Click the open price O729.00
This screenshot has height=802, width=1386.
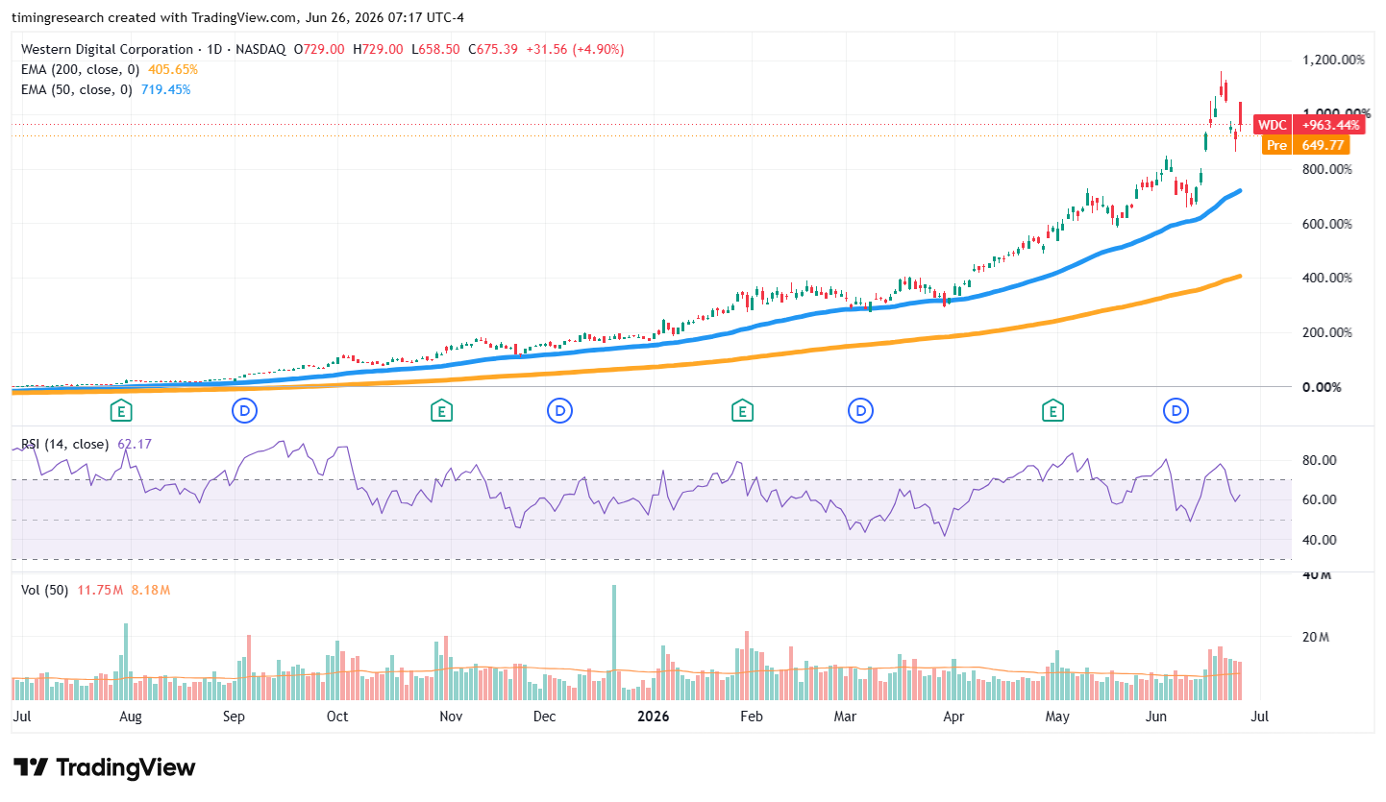pos(319,49)
